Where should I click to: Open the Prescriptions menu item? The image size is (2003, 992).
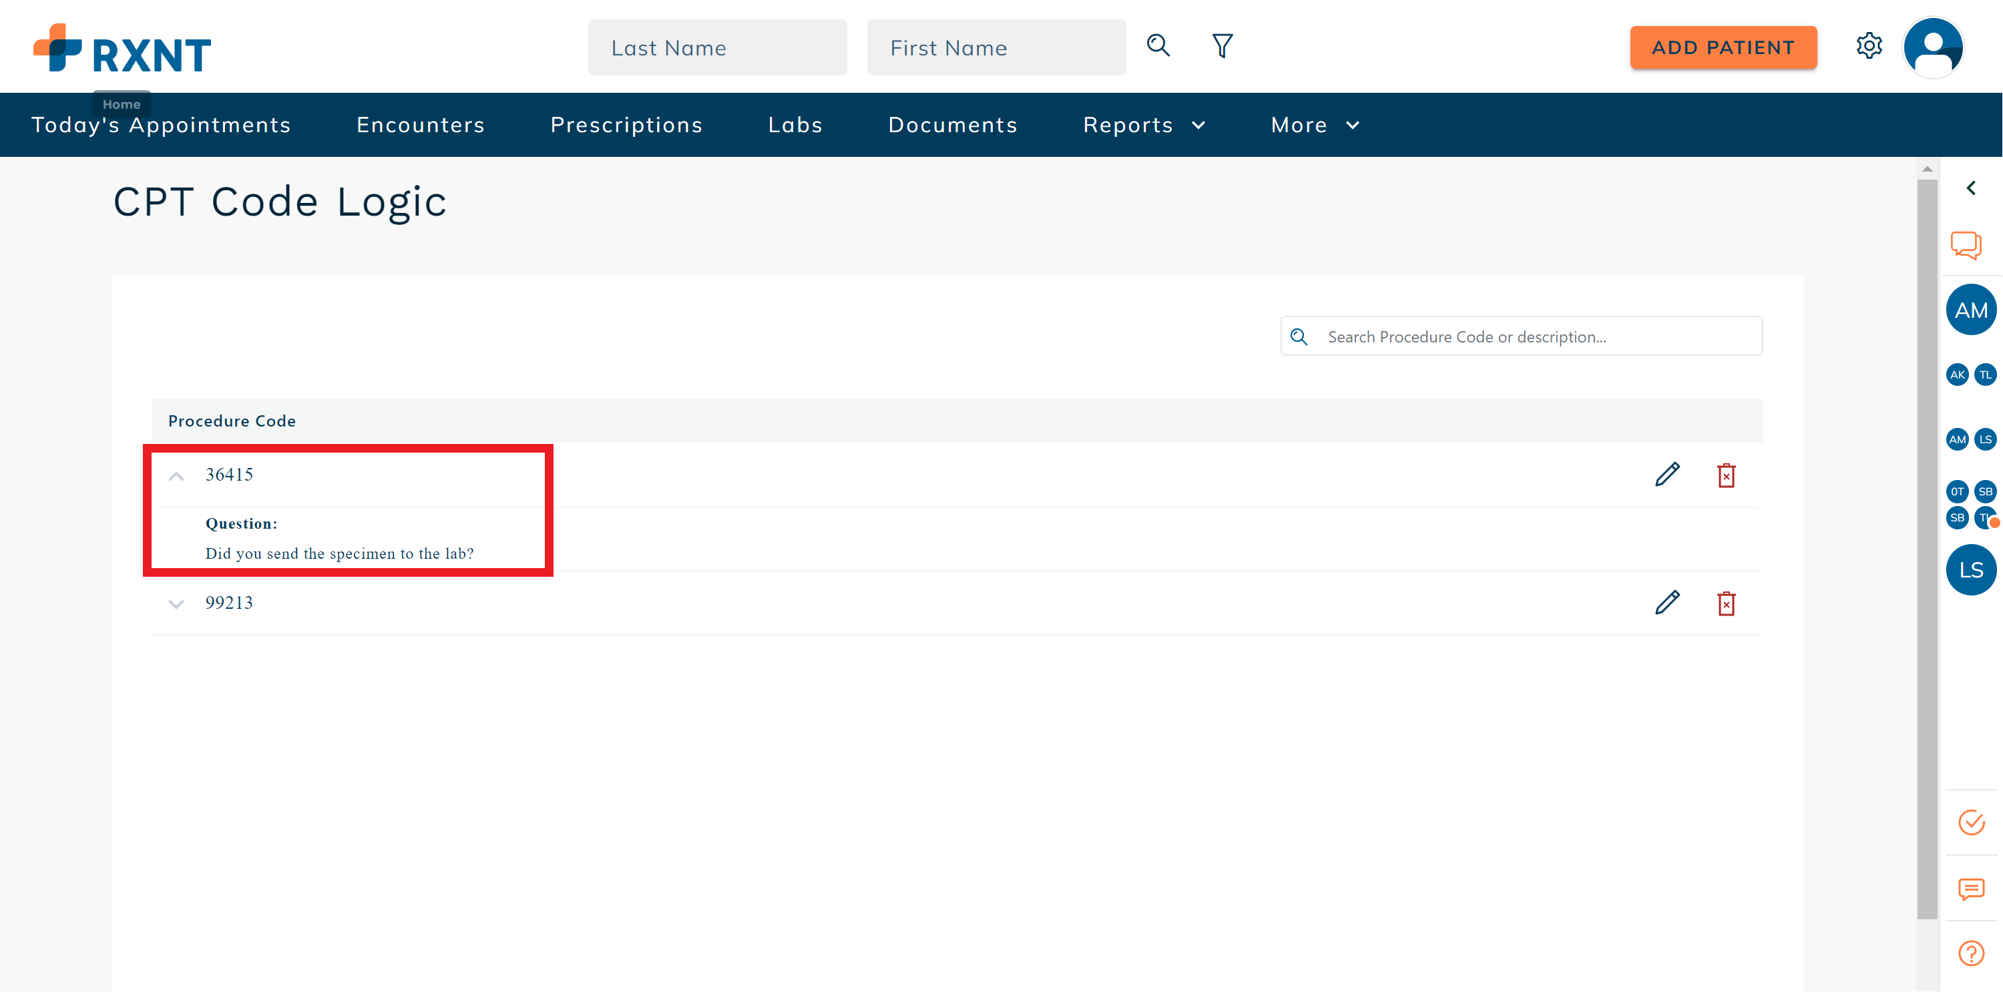[x=626, y=125]
